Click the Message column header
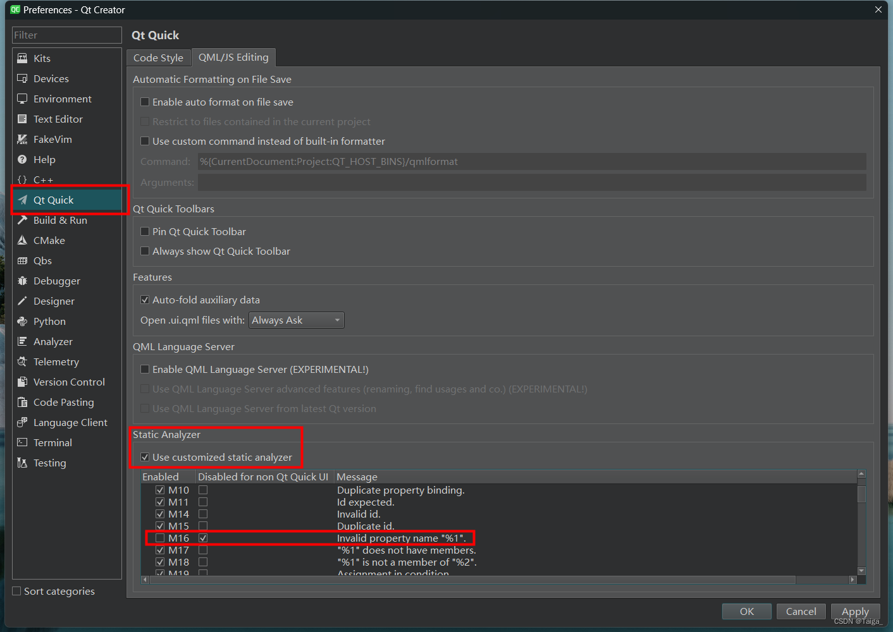Image resolution: width=893 pixels, height=632 pixels. 596,477
